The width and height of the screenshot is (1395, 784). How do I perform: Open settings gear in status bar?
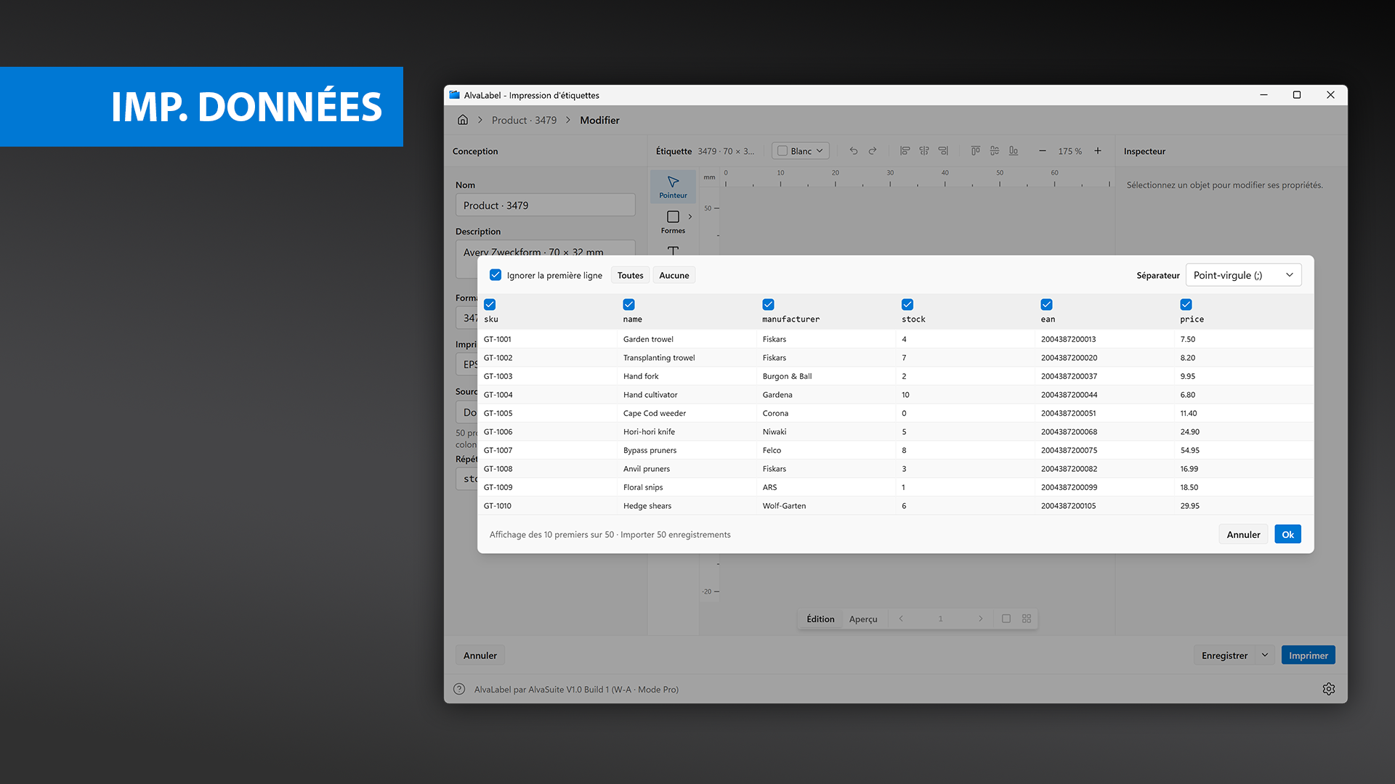(x=1329, y=689)
